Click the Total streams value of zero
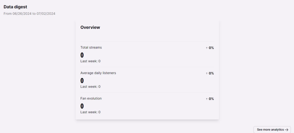Image resolution: width=294 pixels, height=133 pixels. 82,55
